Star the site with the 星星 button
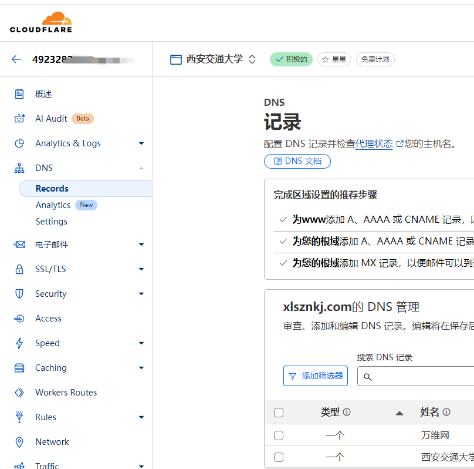 click(x=334, y=59)
